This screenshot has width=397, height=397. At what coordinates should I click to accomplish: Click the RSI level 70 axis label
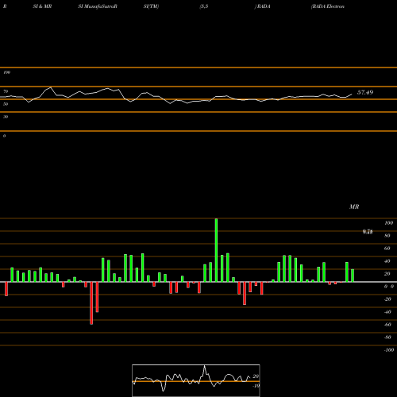(6, 91)
